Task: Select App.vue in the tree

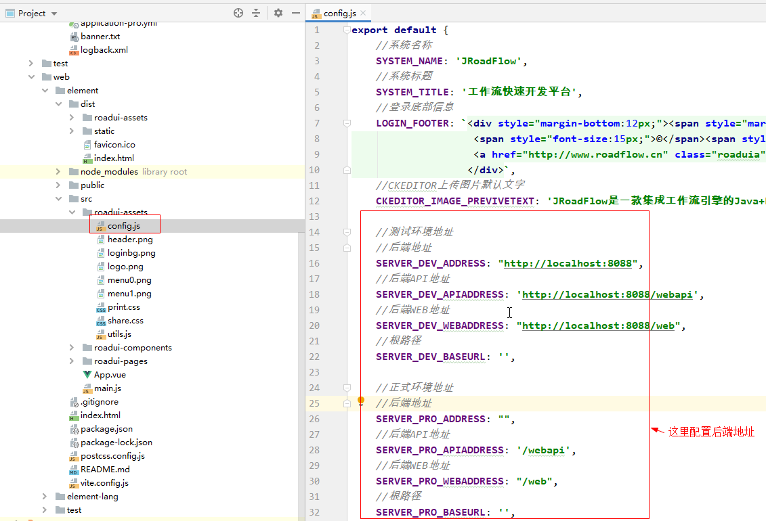Action: pos(110,375)
